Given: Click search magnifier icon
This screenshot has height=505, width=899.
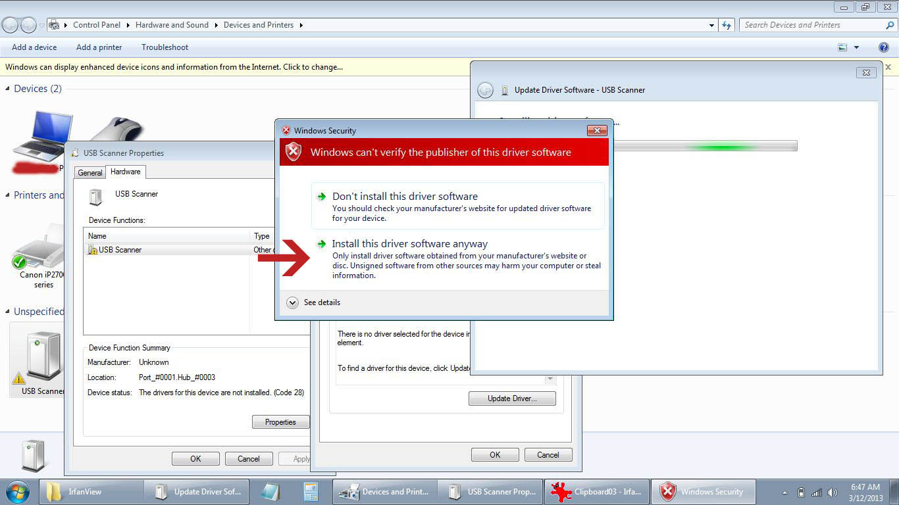Looking at the screenshot, I should (890, 25).
